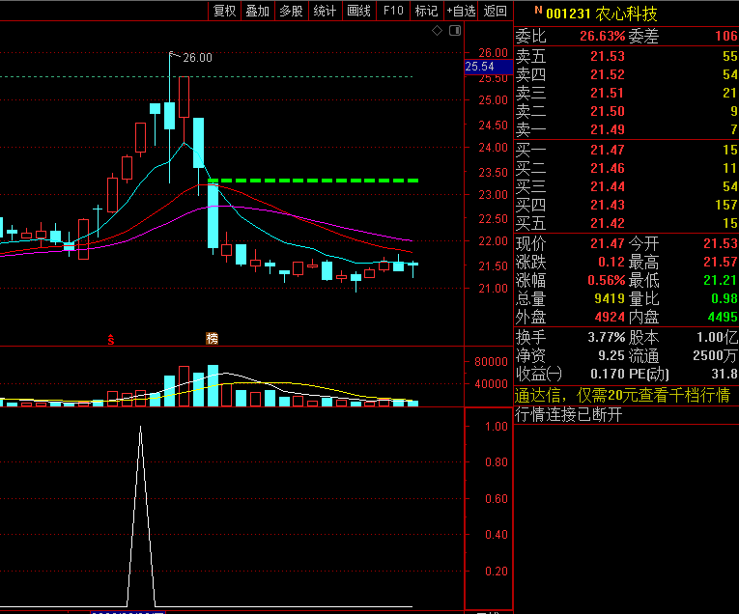
Task: Click the 委比 value 26.63%
Action: (603, 37)
